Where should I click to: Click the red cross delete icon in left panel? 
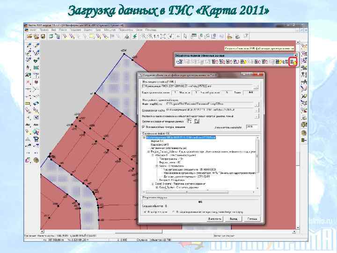(x=28, y=82)
